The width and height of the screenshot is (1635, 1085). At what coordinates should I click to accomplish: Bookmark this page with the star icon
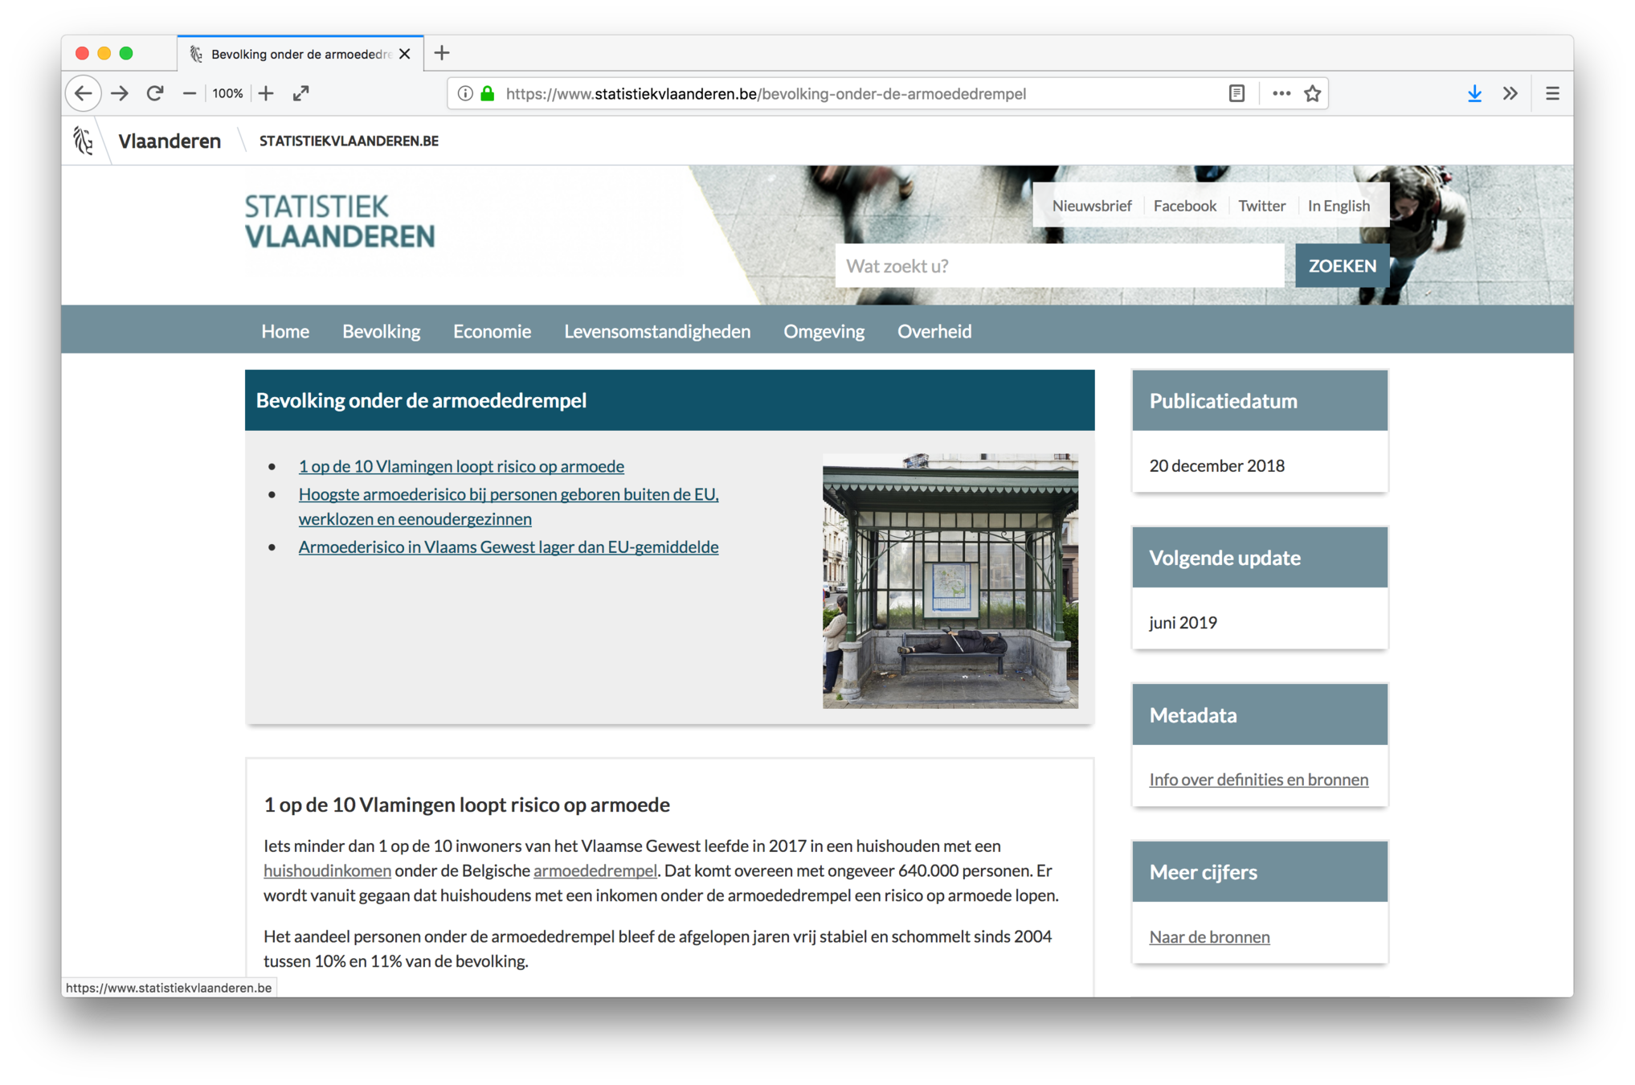[x=1313, y=93]
